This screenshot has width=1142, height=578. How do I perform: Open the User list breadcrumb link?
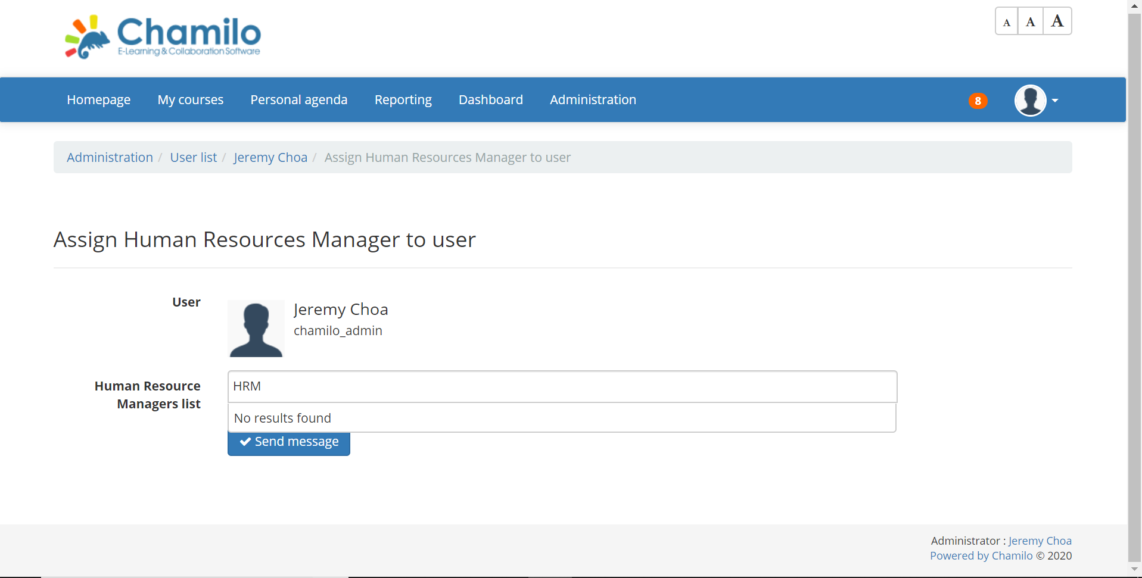point(193,157)
